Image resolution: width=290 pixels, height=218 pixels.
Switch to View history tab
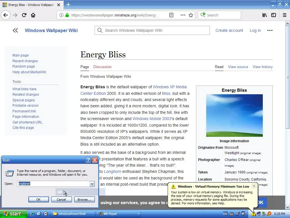(263, 67)
